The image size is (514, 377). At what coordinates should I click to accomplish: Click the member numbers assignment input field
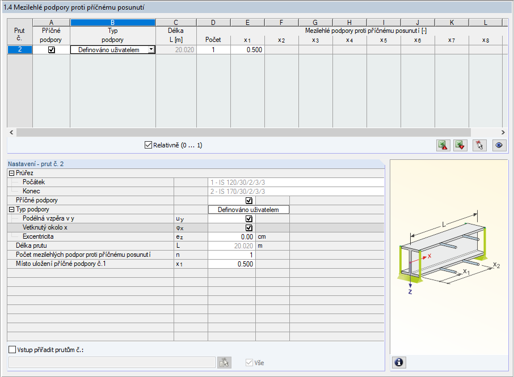(x=112, y=363)
